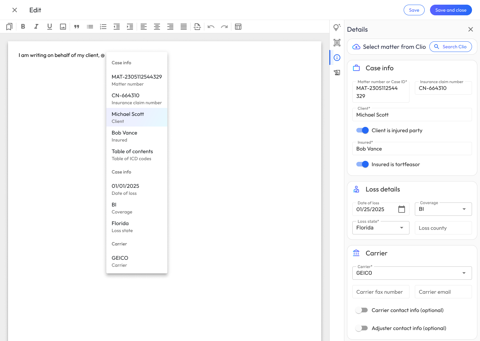Viewport: 480px width, 341px height.
Task: Align text to the right
Action: click(170, 27)
